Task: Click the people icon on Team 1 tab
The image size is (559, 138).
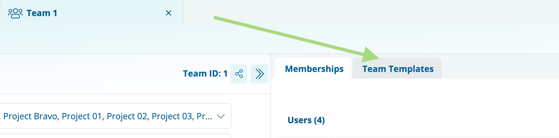Action: pos(15,13)
